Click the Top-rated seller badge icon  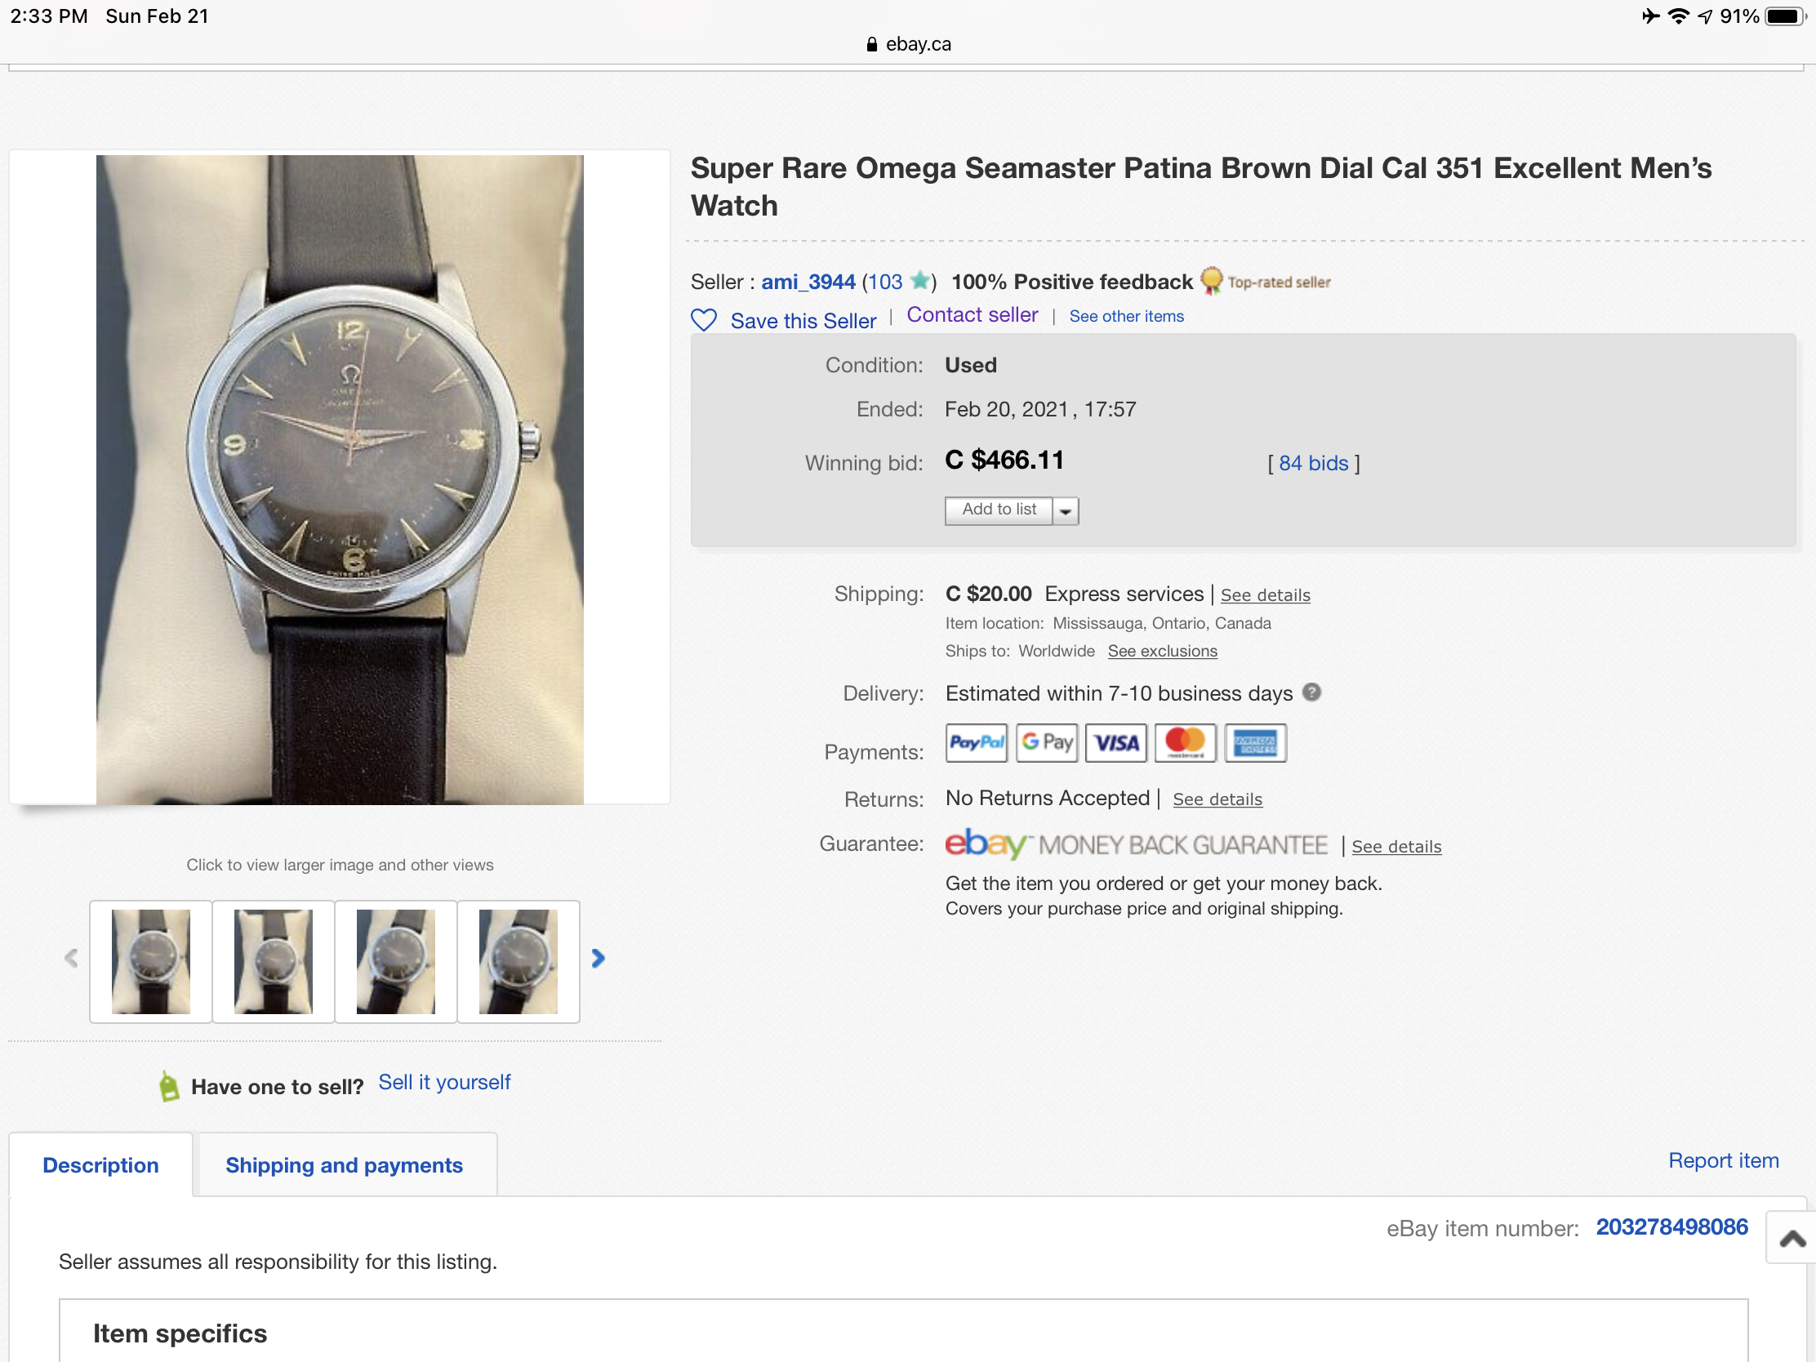(x=1211, y=281)
